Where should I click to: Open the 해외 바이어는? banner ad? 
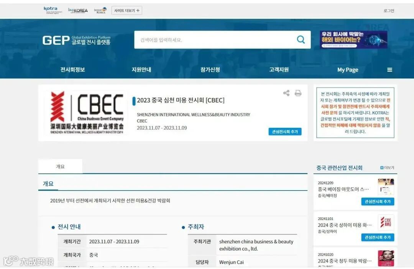(353, 39)
